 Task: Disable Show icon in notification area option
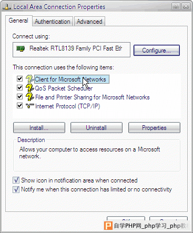(x=16, y=180)
